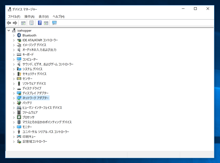
Task: Click the mouse icon for マウス devices
Action: [19, 122]
